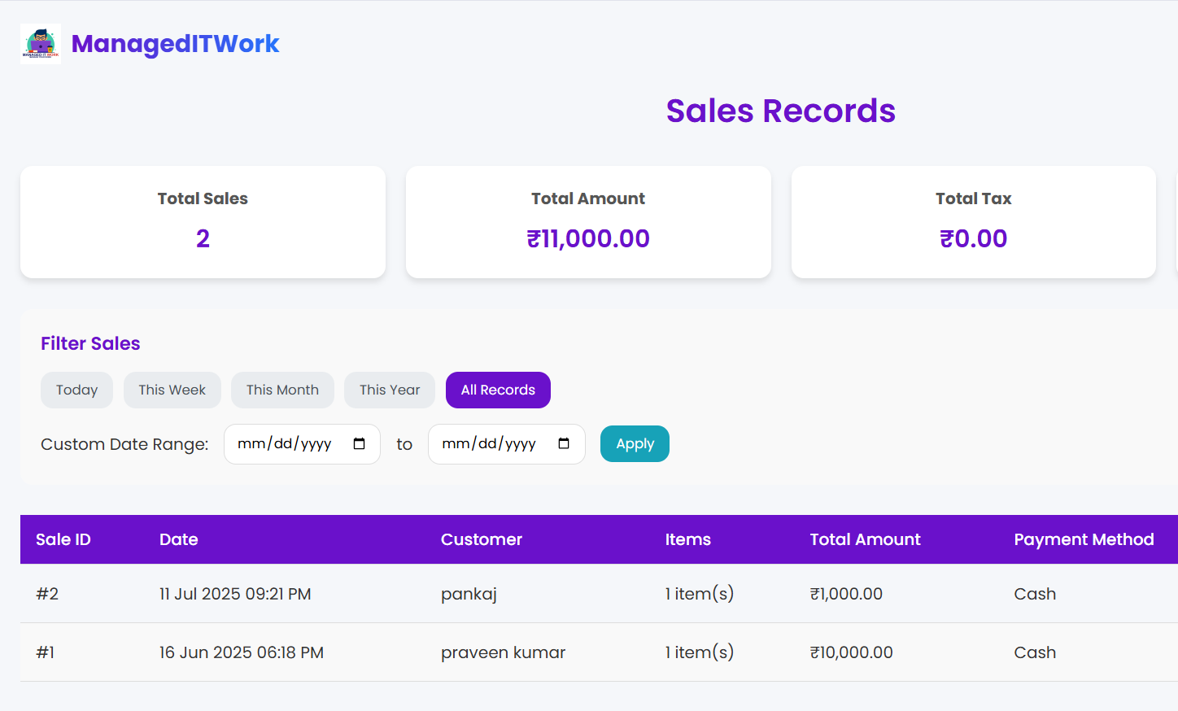
Task: Apply the custom date range
Action: click(x=635, y=444)
